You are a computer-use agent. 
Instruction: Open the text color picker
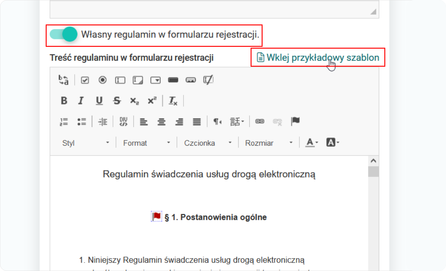coord(312,143)
